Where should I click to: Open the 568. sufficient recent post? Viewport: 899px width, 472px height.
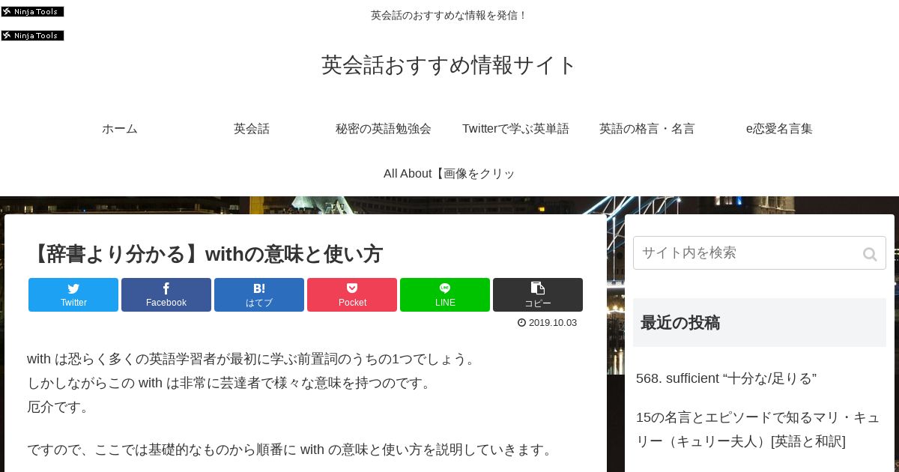click(x=726, y=378)
